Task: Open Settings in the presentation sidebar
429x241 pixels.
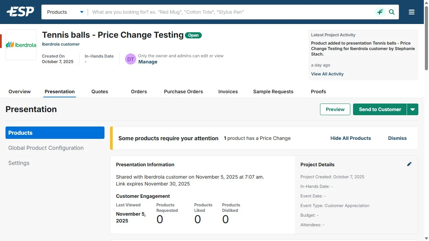Action: [x=19, y=163]
